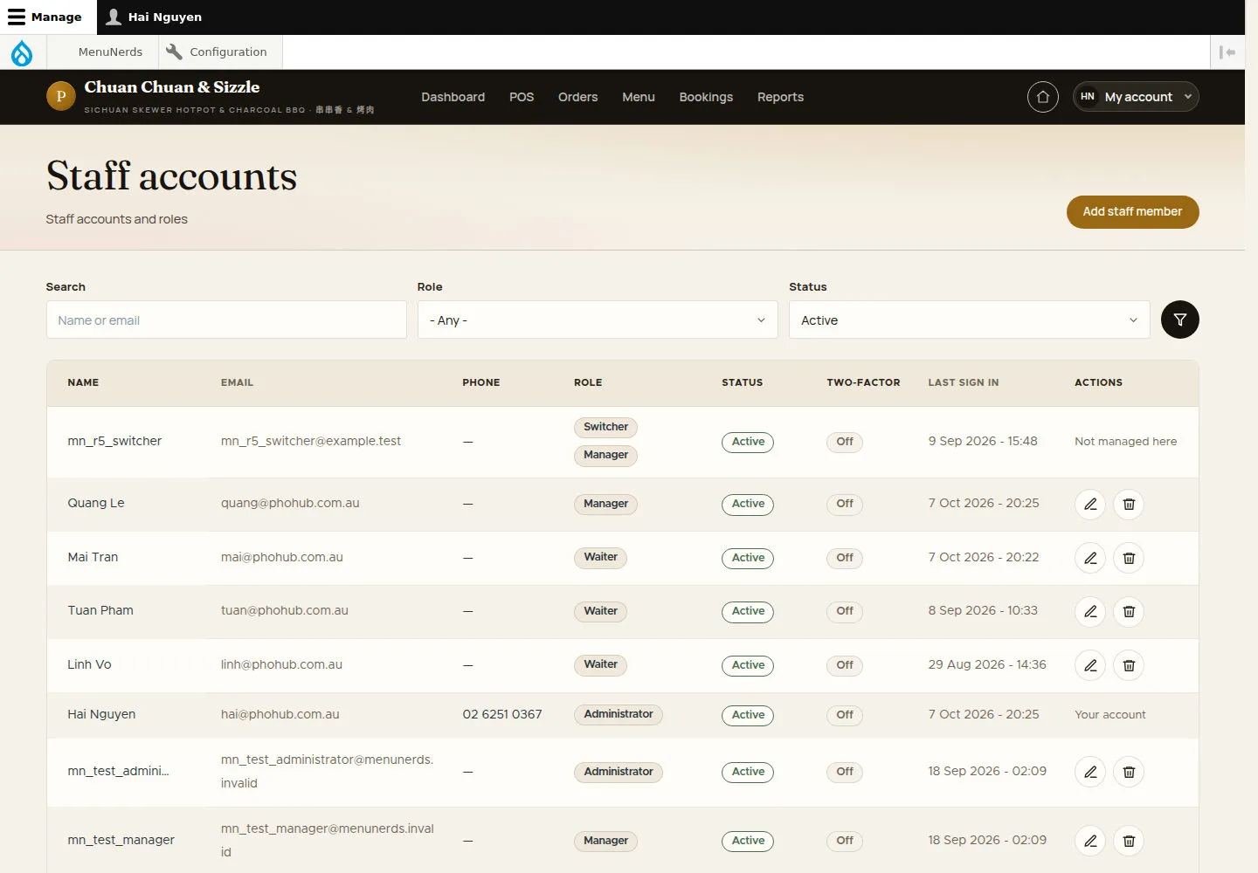Go to Bookings

[706, 97]
